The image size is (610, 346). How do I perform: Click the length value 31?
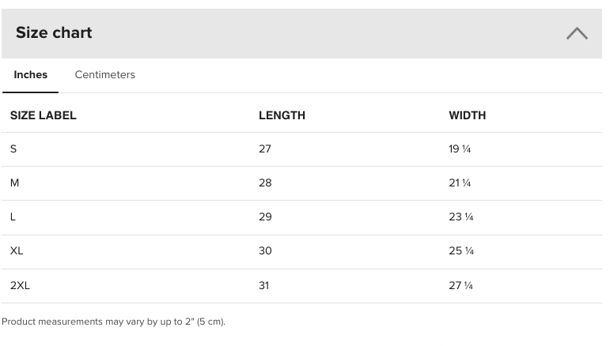click(x=264, y=285)
